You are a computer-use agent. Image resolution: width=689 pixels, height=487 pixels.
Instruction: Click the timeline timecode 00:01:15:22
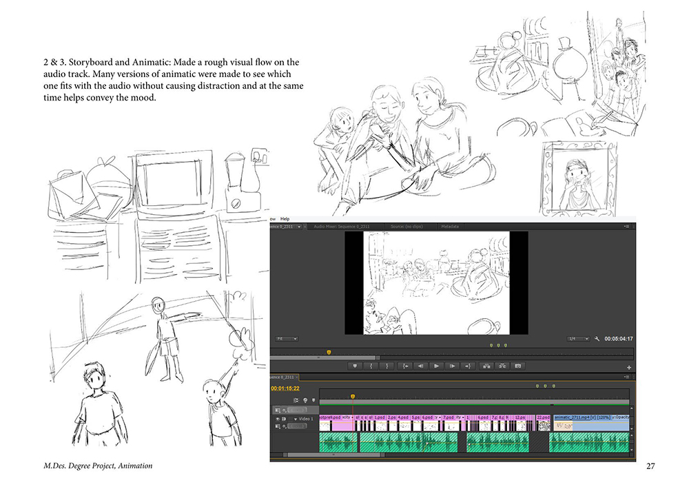click(285, 388)
